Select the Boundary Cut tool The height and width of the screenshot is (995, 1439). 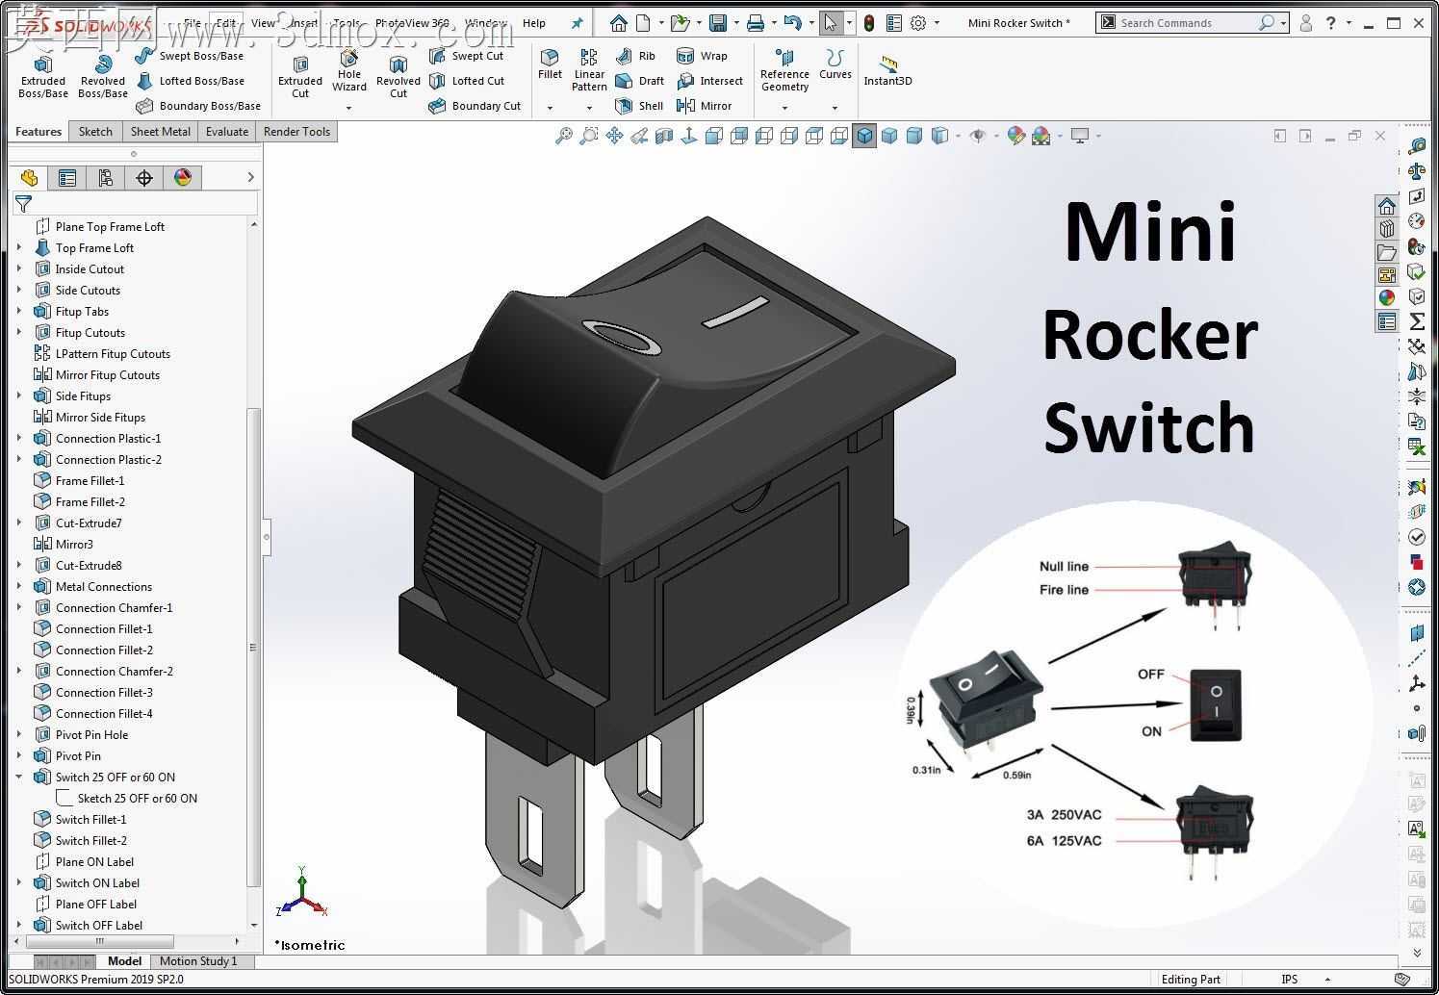[475, 106]
